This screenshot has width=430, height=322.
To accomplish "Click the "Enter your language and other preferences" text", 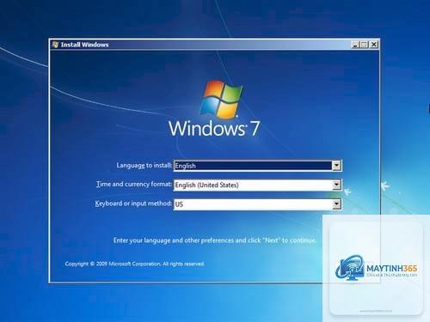I will 215,240.
